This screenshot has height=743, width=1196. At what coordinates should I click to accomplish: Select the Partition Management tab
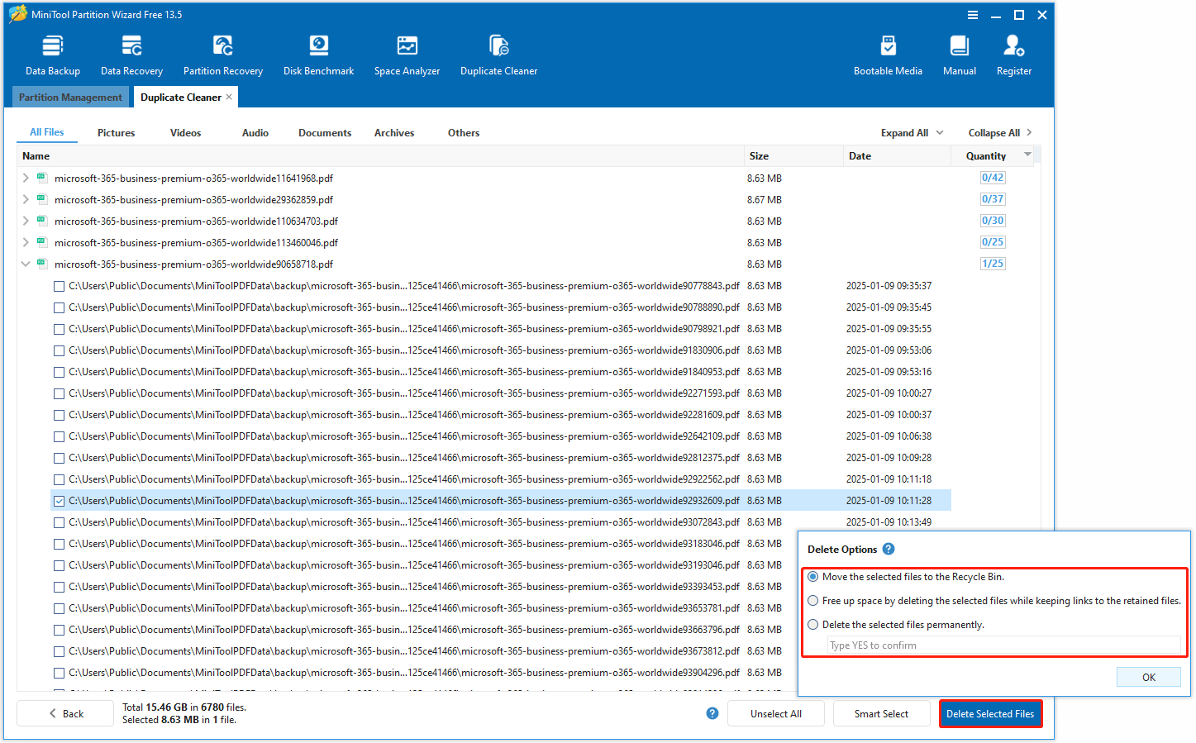click(70, 97)
